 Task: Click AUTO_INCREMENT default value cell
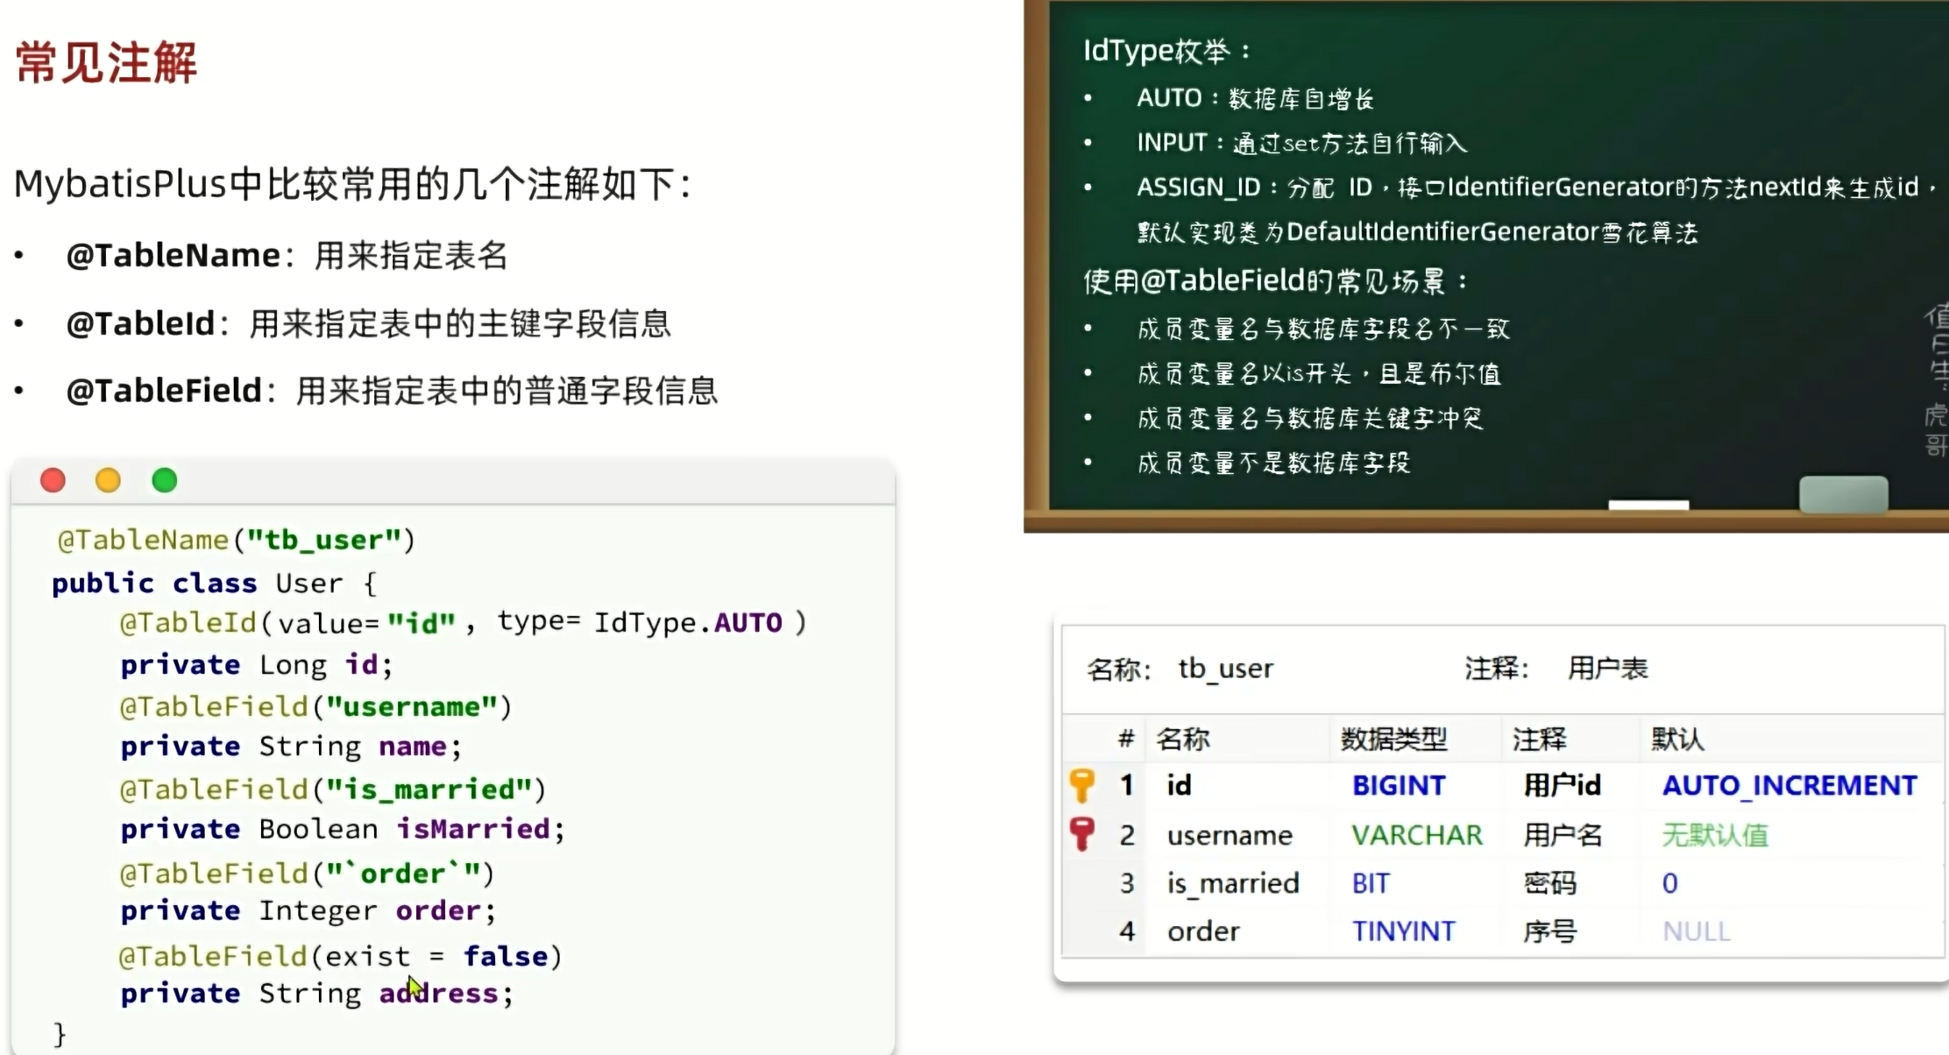point(1790,786)
